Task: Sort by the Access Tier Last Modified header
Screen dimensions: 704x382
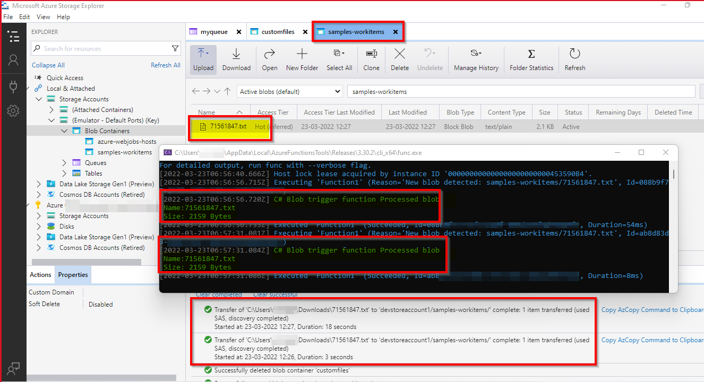Action: click(x=339, y=112)
